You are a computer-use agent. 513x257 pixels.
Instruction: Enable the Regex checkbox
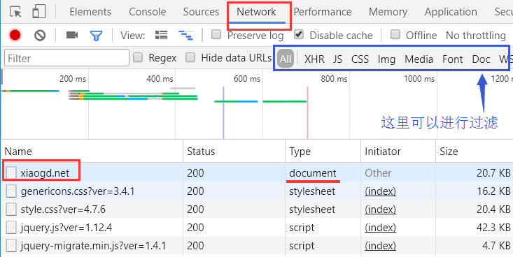138,58
